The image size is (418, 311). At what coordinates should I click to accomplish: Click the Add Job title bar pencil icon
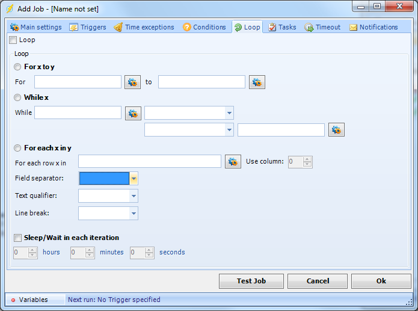pos(10,9)
